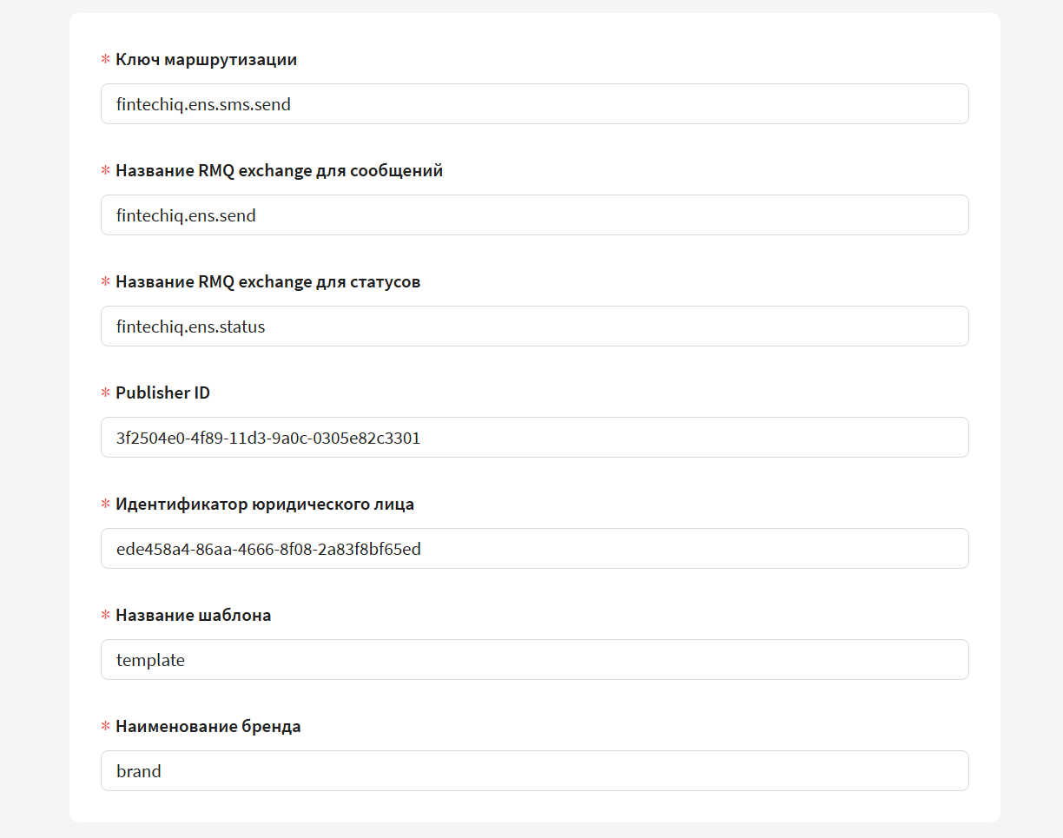The width and height of the screenshot is (1063, 838).
Task: Select the Наименование бренда input field
Action: point(534,771)
